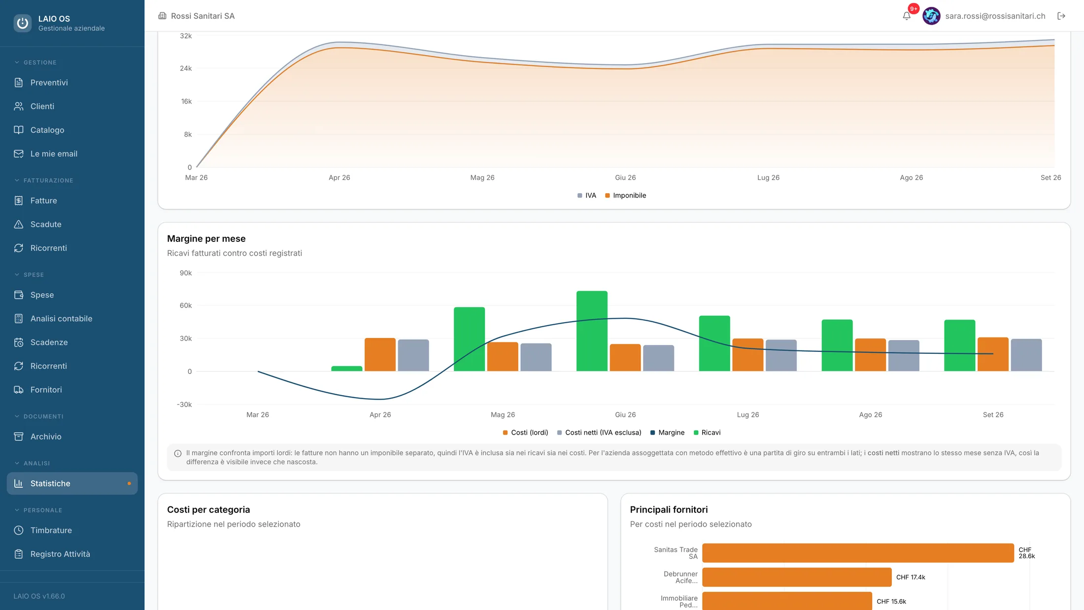Click the Fornitori truck icon

pyautogui.click(x=19, y=389)
